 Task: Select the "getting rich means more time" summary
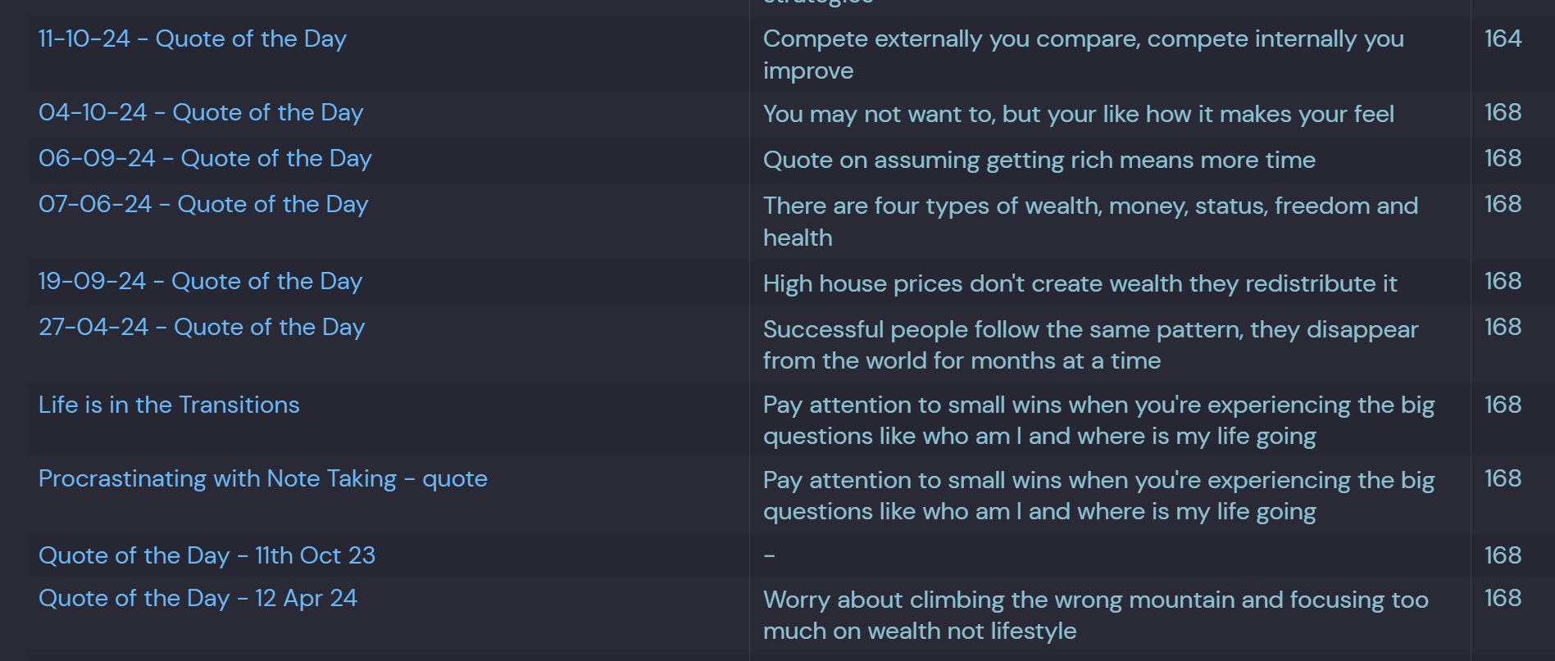1039,161
